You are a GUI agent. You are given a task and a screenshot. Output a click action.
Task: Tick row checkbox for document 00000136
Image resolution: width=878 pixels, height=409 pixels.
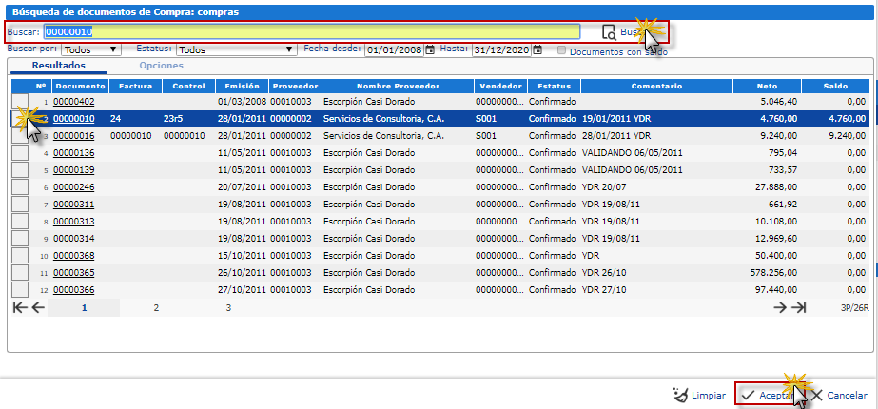(19, 153)
